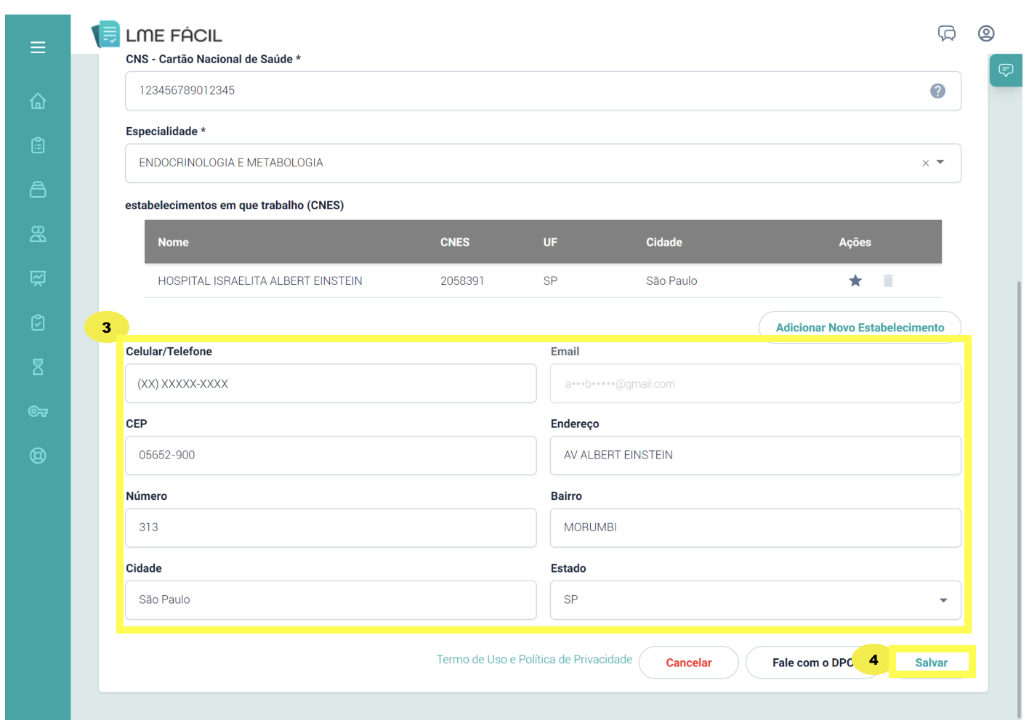Toggle star favorite for Hospital Albert Einstein
Image resolution: width=1029 pixels, height=728 pixels.
pos(855,280)
